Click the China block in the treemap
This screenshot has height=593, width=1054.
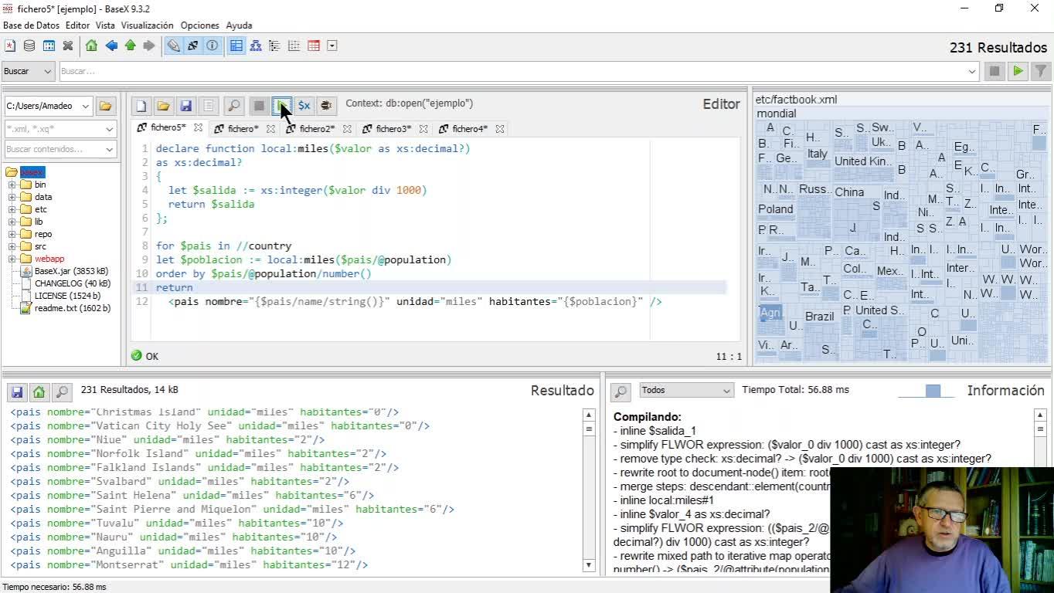pyautogui.click(x=849, y=192)
